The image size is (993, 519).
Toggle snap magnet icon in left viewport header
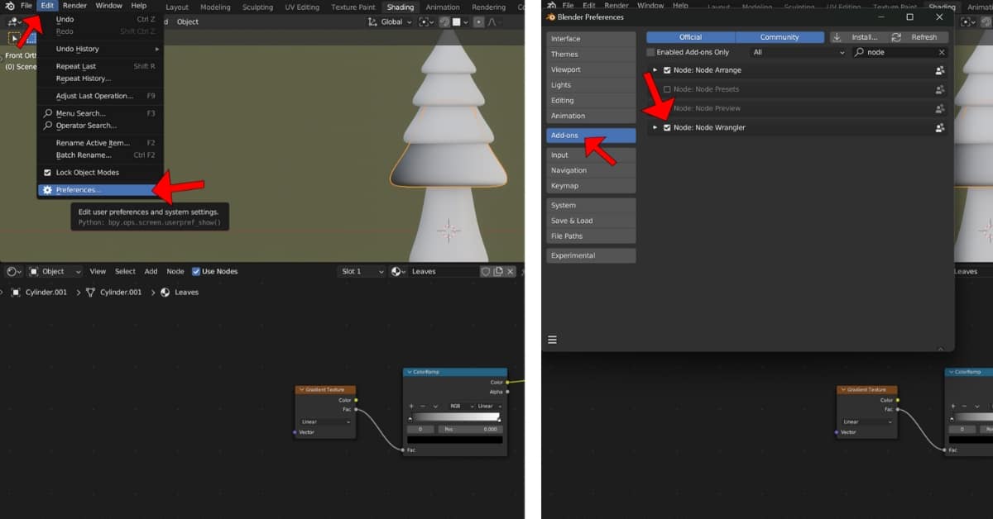pos(444,21)
